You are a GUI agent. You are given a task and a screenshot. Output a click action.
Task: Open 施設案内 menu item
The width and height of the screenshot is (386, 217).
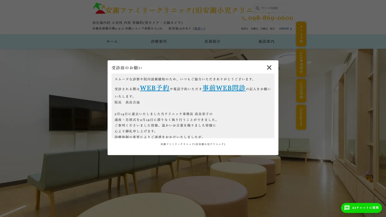point(266,41)
